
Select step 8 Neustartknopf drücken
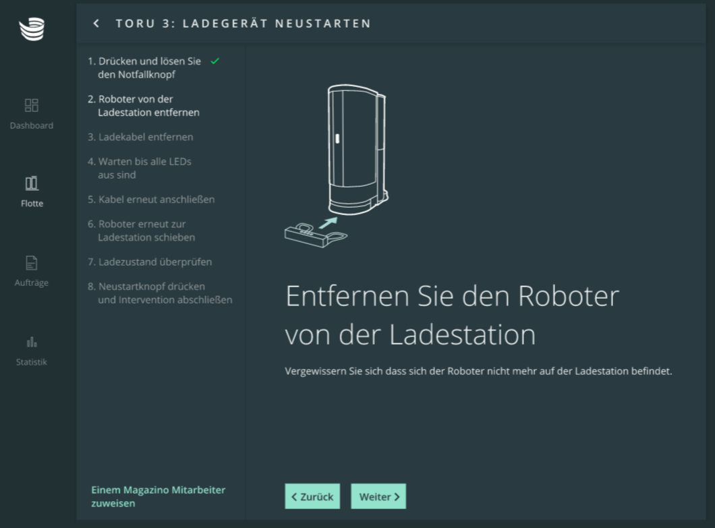click(159, 293)
